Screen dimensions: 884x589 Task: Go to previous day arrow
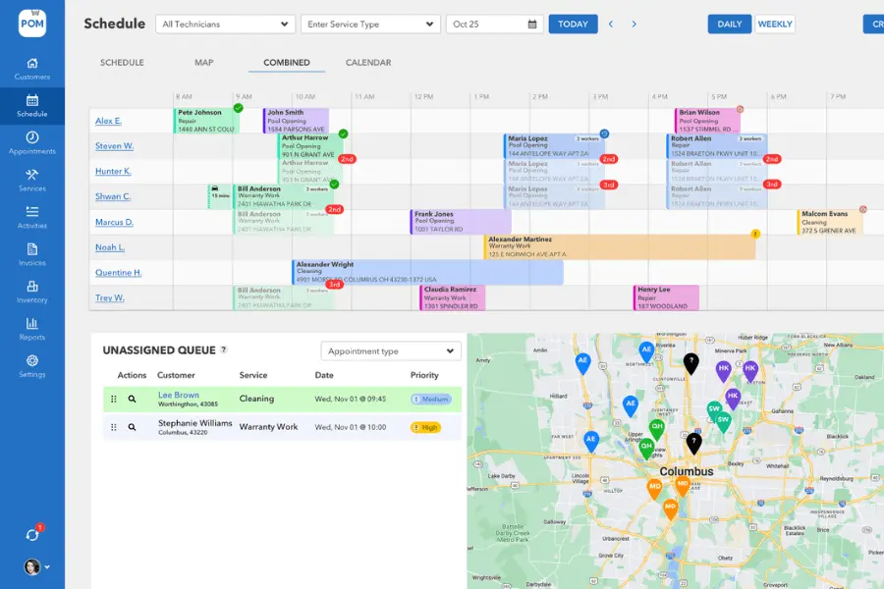coord(611,25)
